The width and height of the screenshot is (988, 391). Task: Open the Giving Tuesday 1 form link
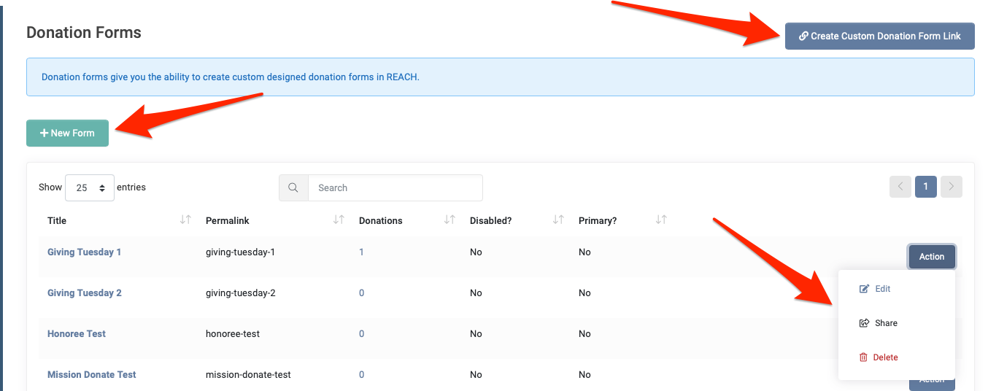(84, 252)
